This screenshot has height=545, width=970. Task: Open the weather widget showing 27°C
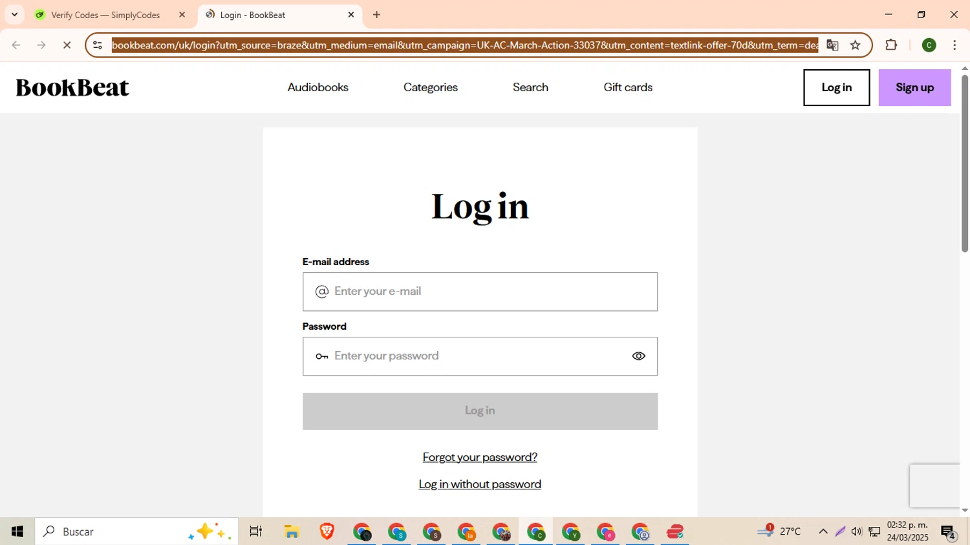tap(779, 531)
